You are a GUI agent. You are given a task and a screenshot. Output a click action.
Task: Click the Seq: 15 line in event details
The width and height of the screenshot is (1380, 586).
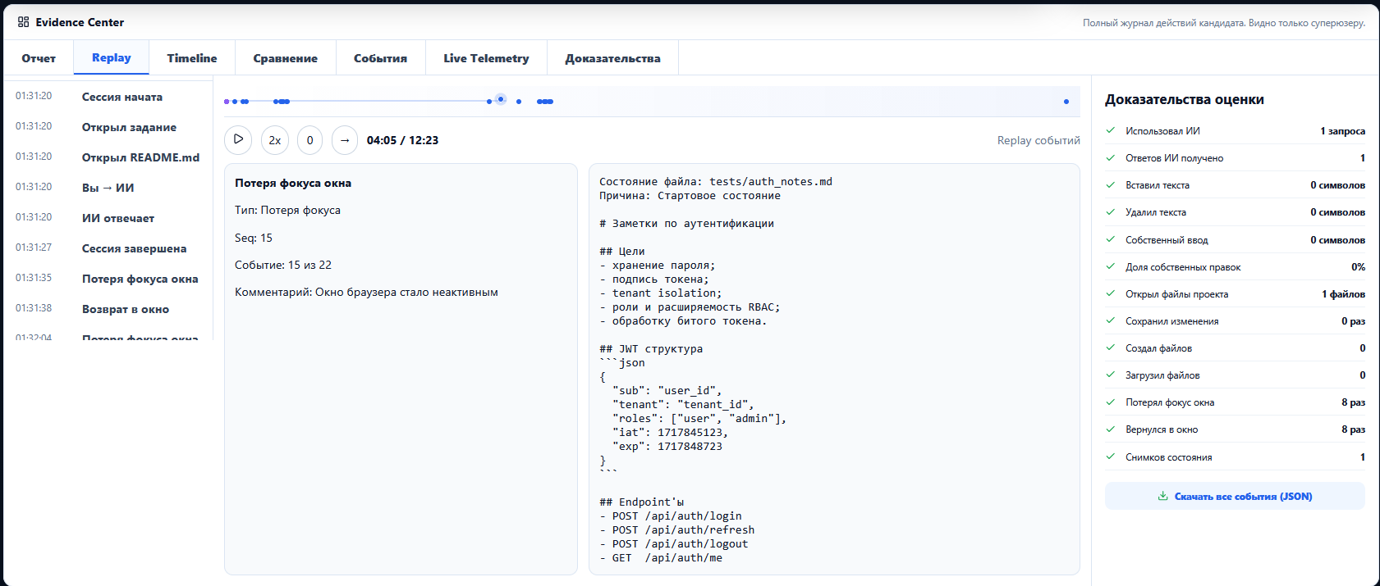point(254,238)
